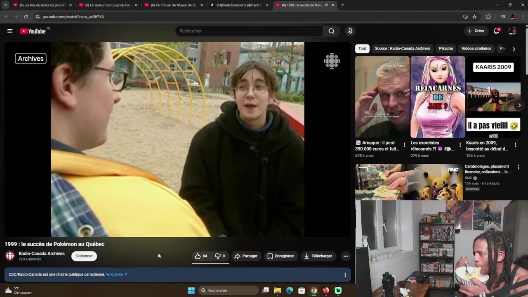
Task: Open the Réincarnés de JJK Short thumbnail
Action: [438, 97]
